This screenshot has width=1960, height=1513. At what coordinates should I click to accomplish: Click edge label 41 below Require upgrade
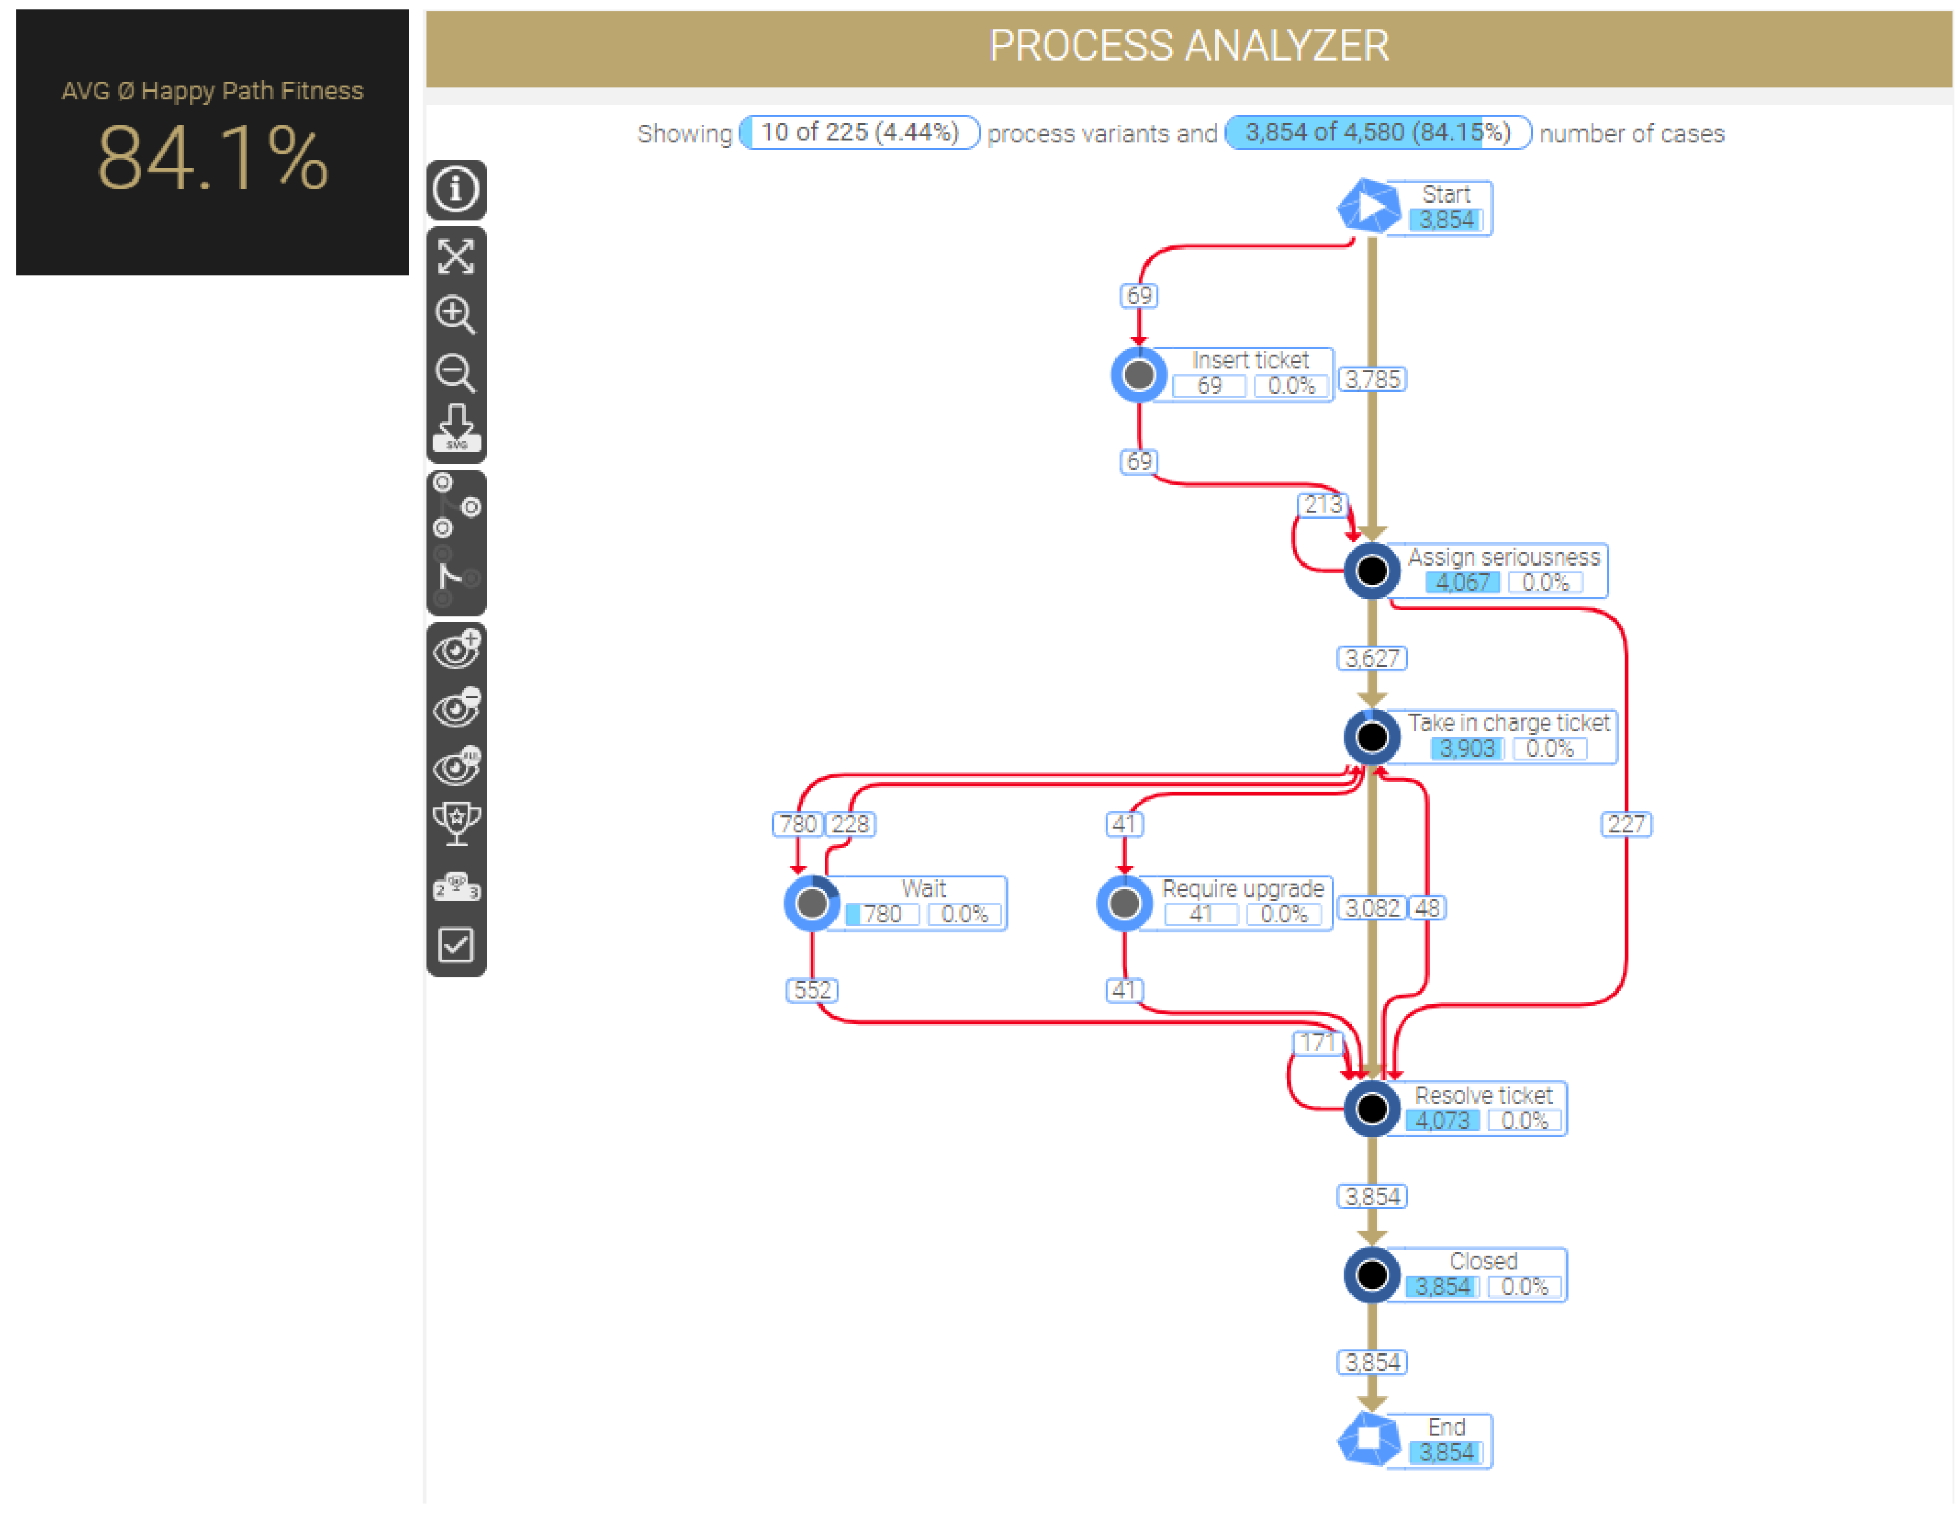pos(1125,991)
